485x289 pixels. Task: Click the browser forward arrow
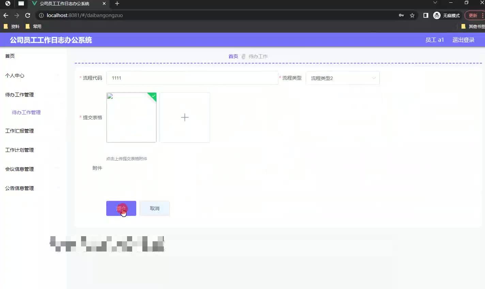coord(16,15)
